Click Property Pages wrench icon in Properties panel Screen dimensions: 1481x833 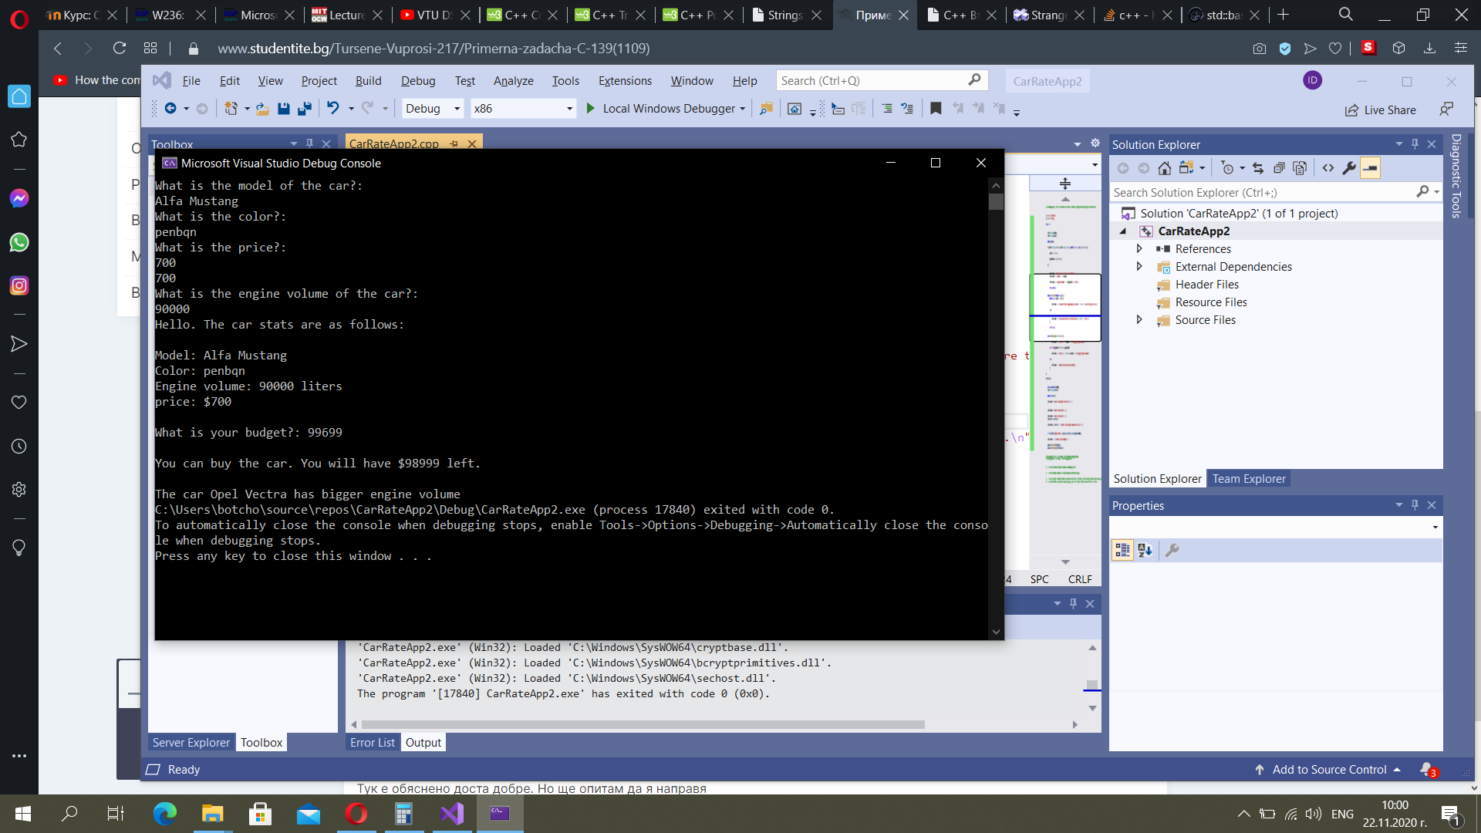1172,550
